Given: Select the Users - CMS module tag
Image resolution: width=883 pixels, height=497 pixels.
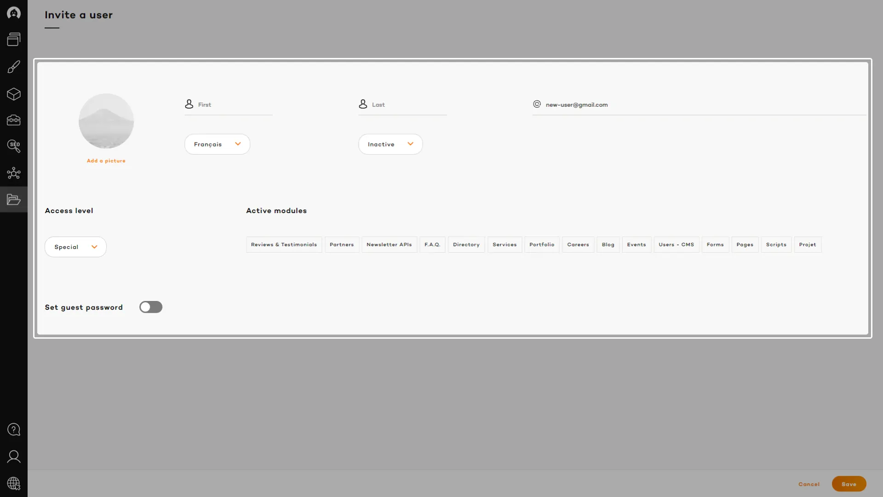Looking at the screenshot, I should 676,244.
